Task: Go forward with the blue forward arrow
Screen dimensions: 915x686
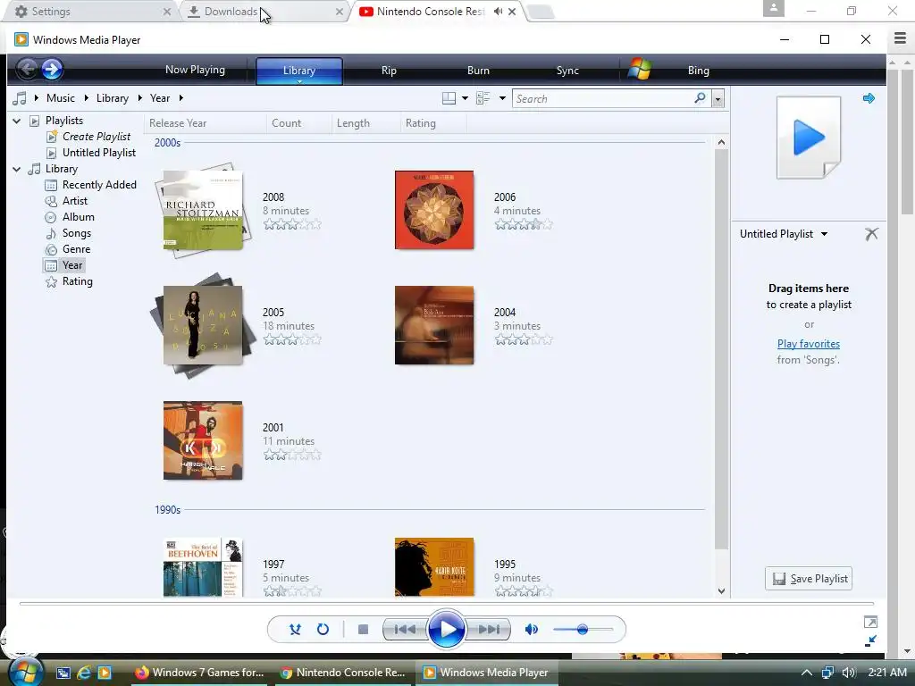Action: [52, 70]
